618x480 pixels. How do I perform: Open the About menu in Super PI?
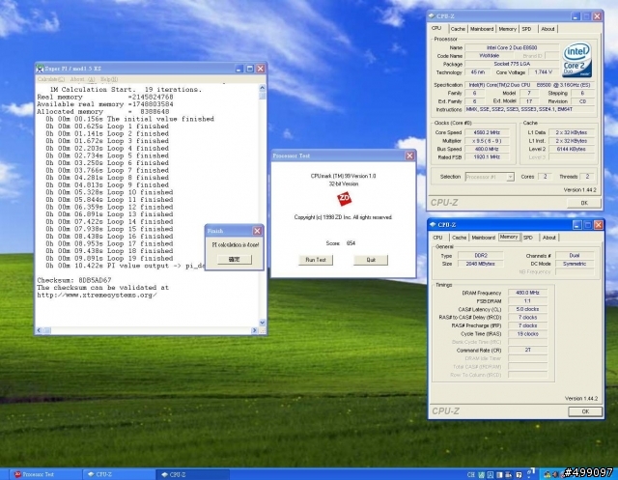[82, 79]
